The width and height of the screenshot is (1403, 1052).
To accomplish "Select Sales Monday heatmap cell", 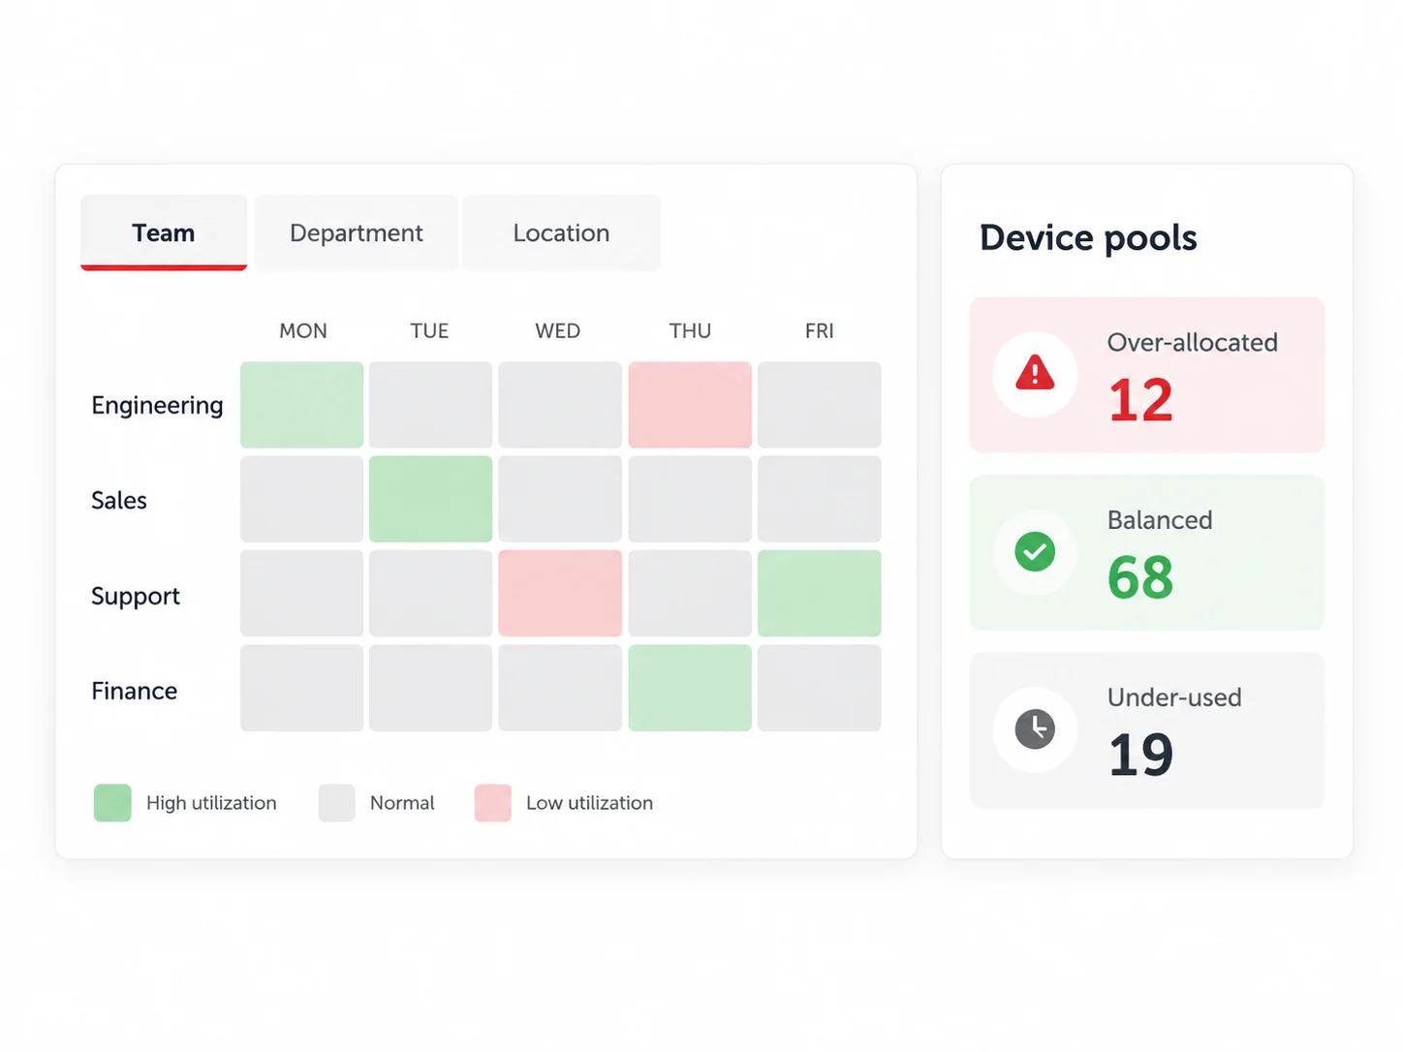I will tap(301, 499).
